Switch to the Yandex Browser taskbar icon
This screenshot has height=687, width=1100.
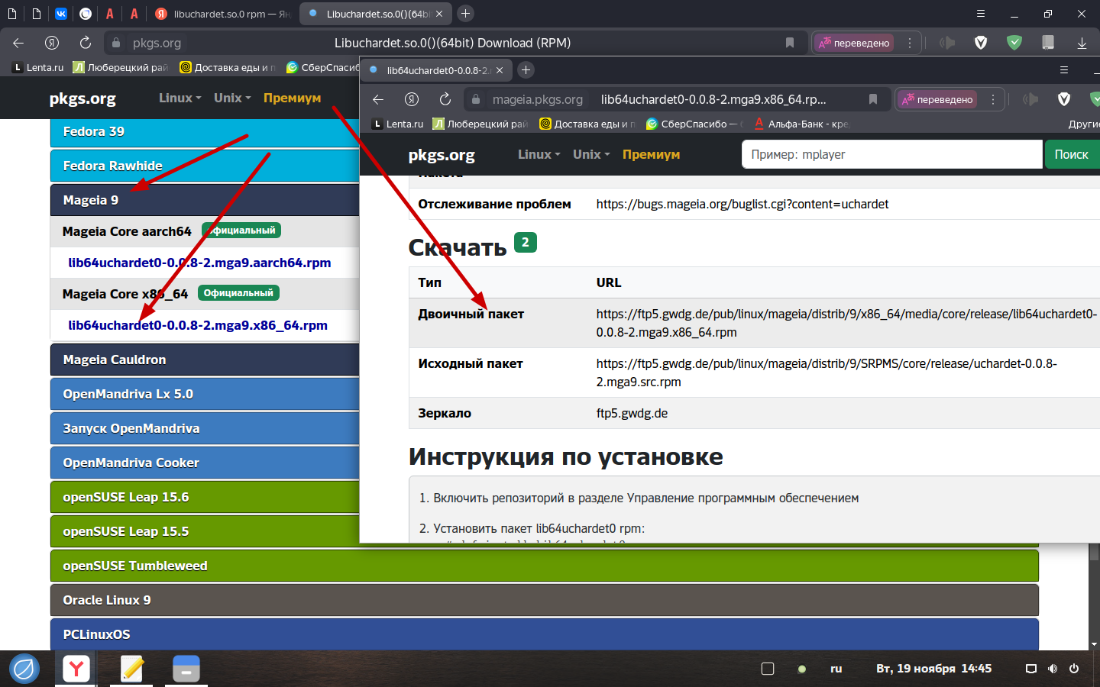pyautogui.click(x=76, y=669)
